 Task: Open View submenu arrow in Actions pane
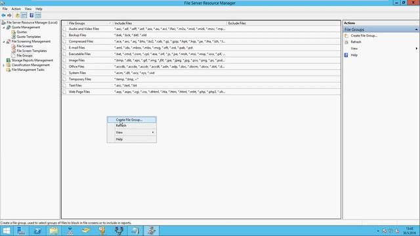coord(417,49)
